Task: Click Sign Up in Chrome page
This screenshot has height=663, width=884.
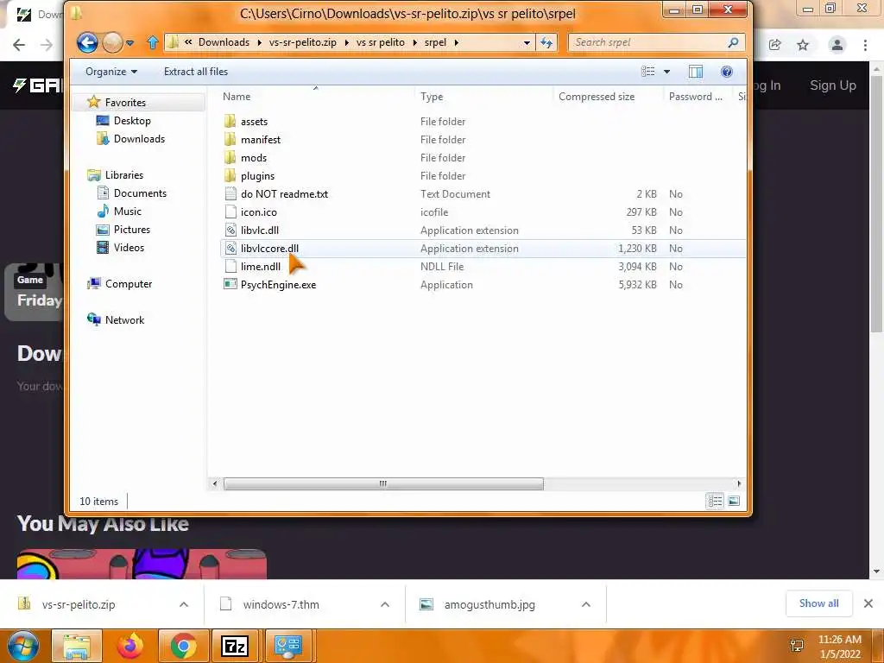Action: (x=833, y=85)
